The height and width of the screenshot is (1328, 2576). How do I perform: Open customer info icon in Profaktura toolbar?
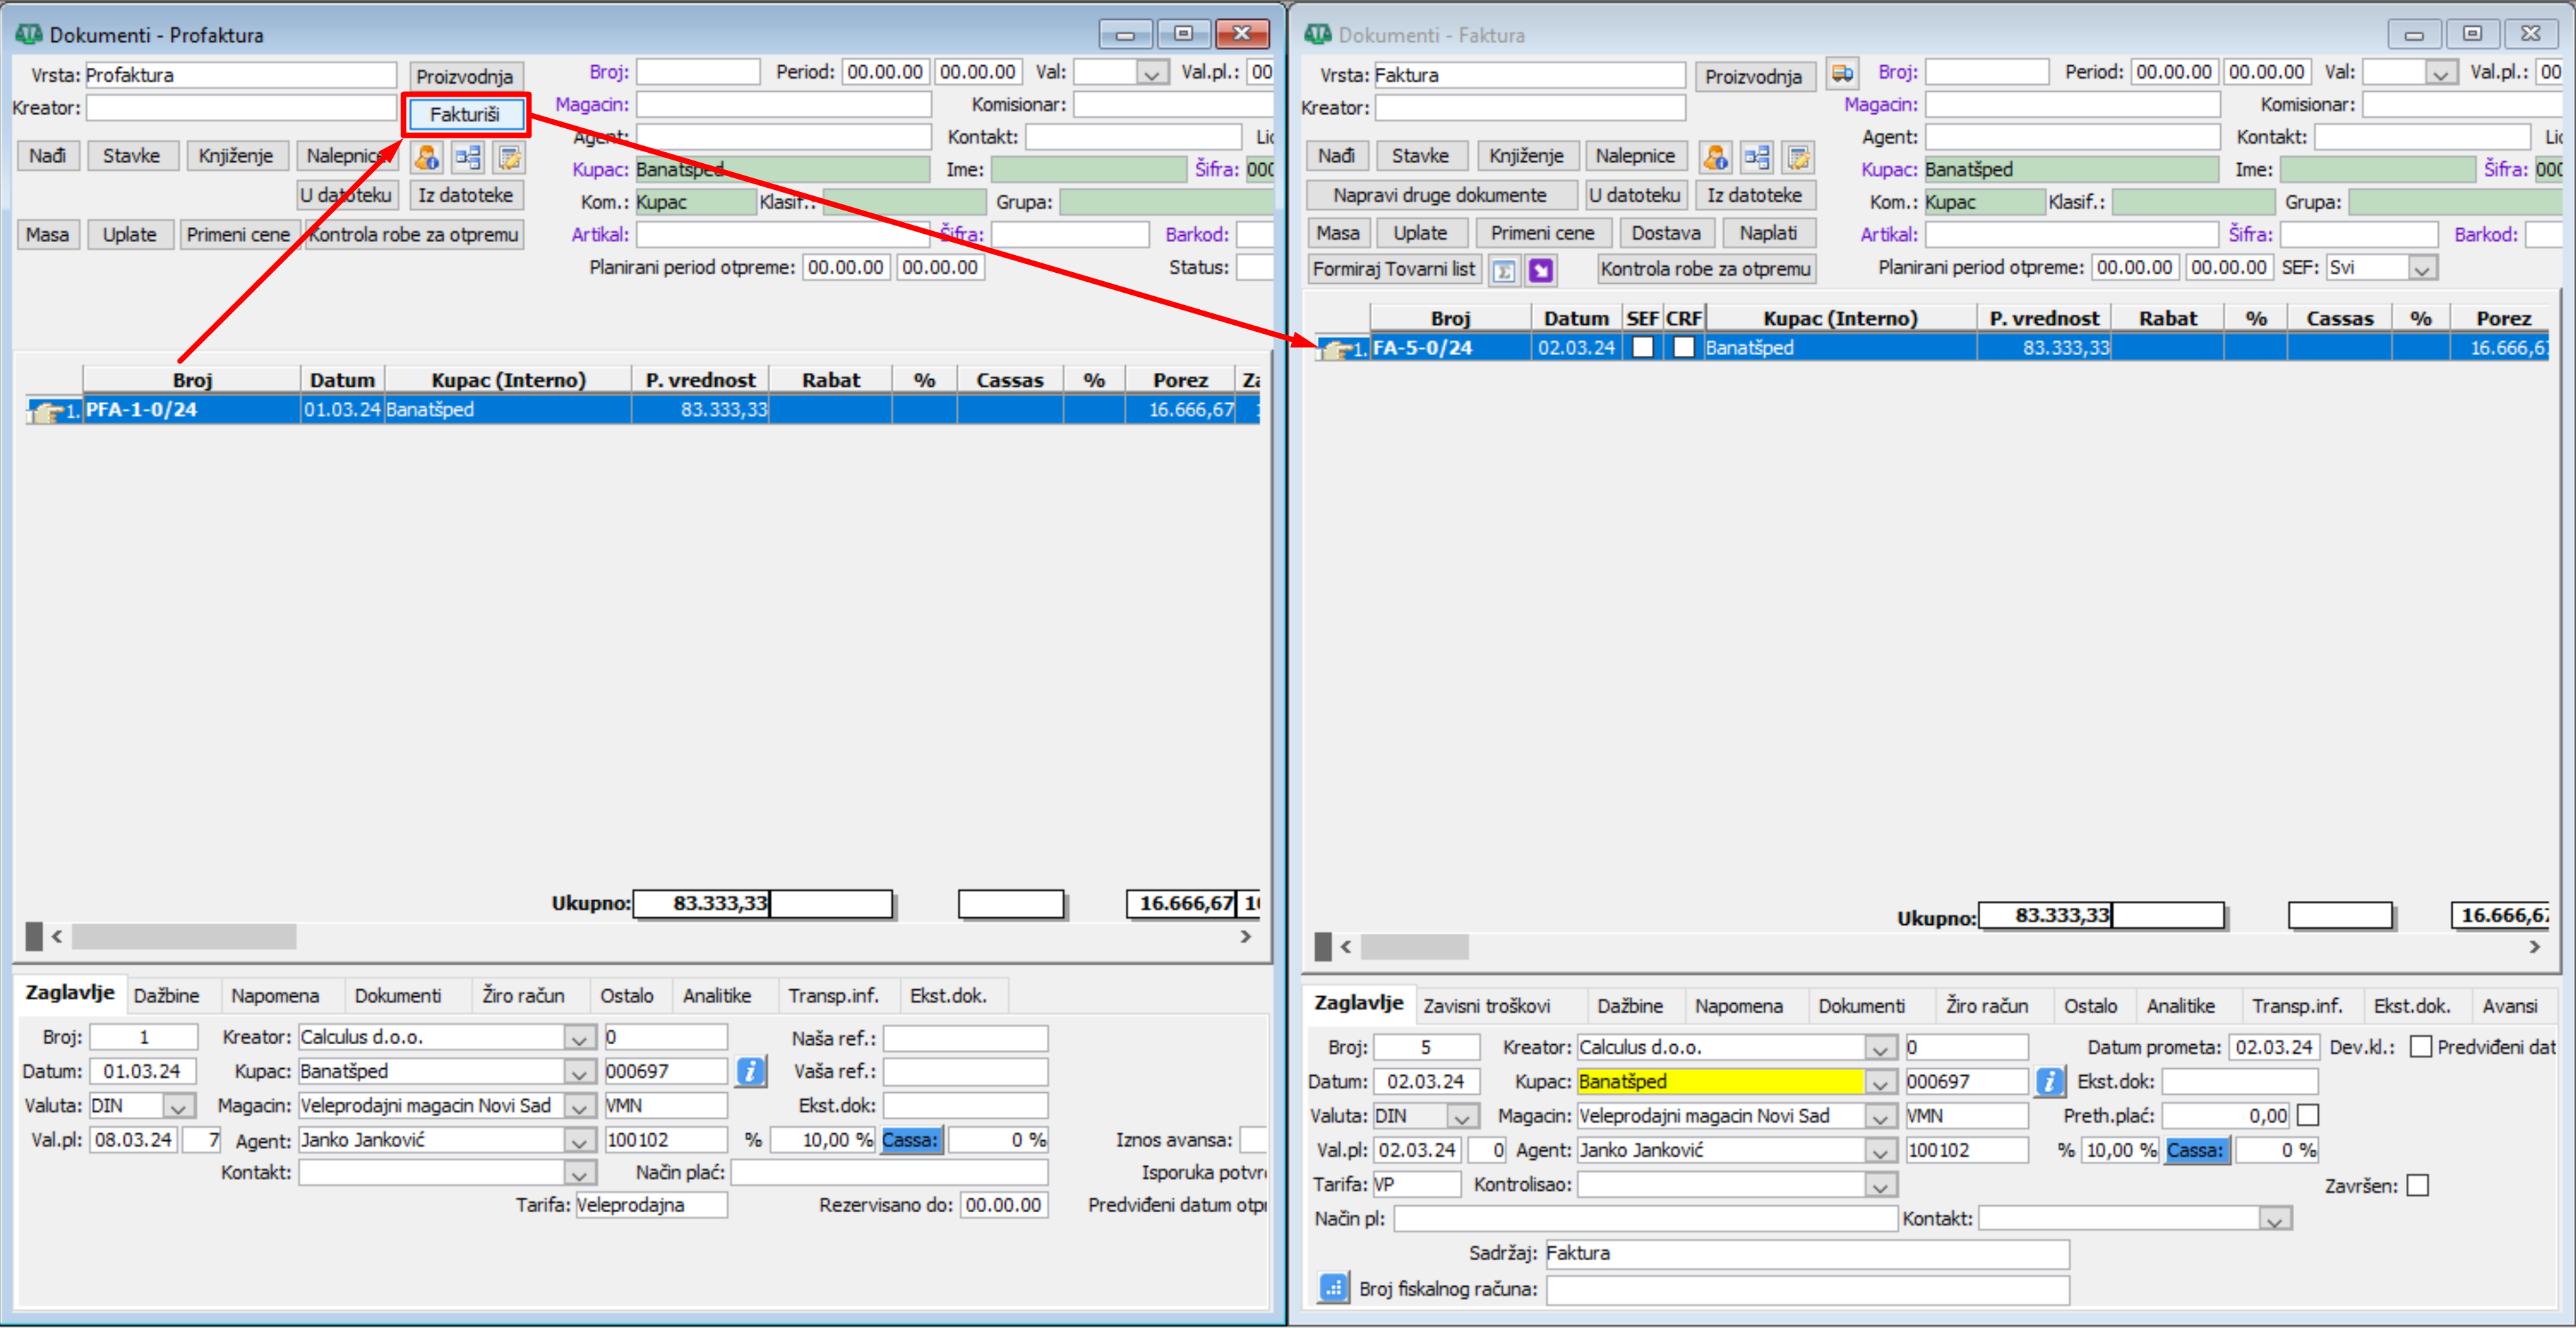pyautogui.click(x=426, y=157)
